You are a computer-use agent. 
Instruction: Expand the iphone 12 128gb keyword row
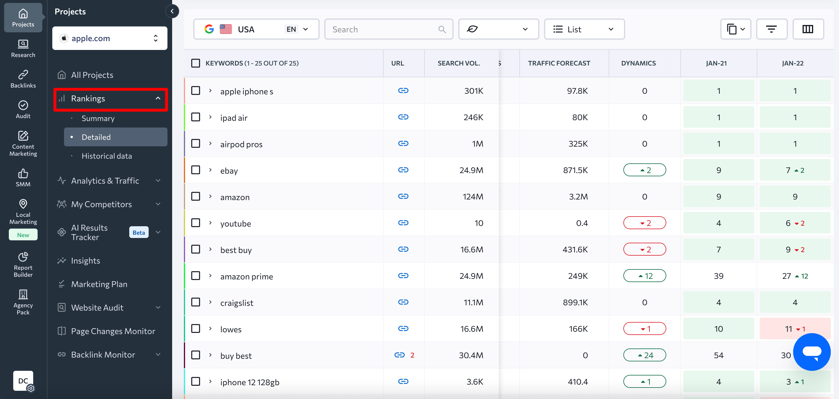210,381
